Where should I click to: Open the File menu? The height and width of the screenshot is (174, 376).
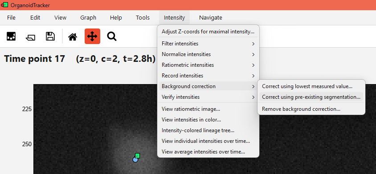click(11, 17)
